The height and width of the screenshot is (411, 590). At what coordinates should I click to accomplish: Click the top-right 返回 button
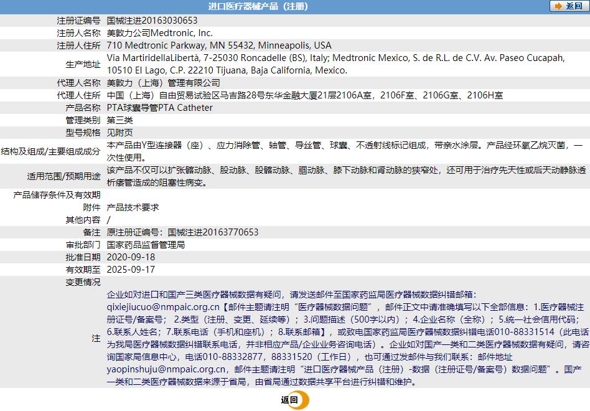point(569,6)
